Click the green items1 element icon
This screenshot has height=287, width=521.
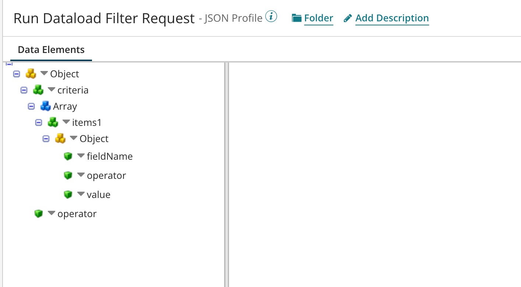point(53,123)
